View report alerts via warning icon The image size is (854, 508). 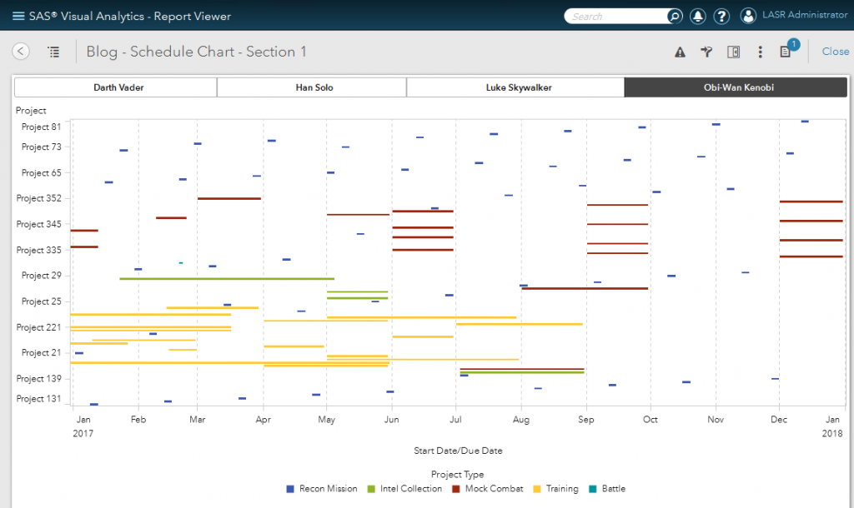[680, 51]
